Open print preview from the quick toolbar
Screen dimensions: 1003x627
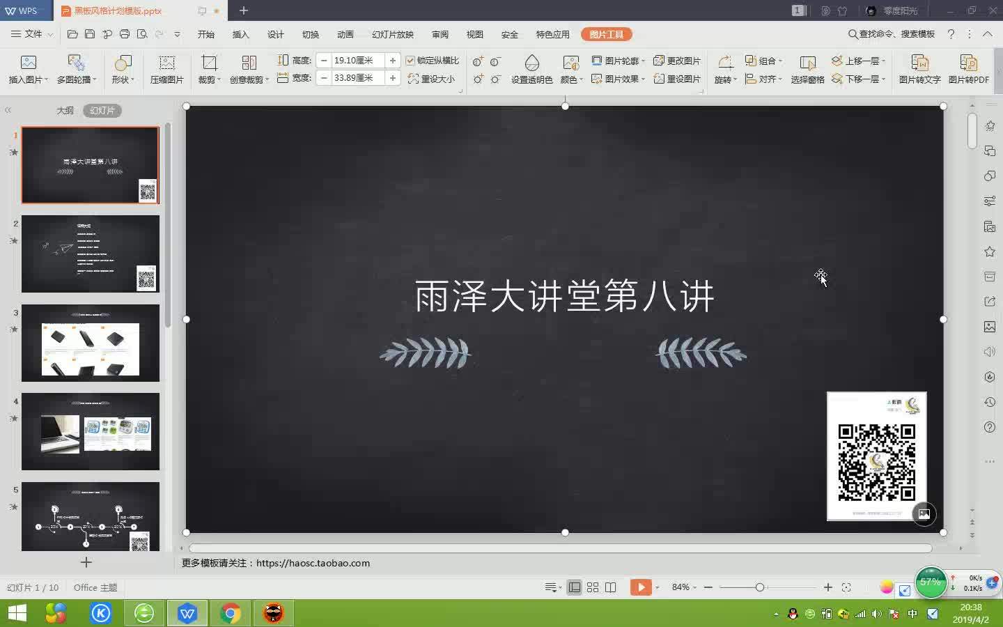tap(142, 34)
